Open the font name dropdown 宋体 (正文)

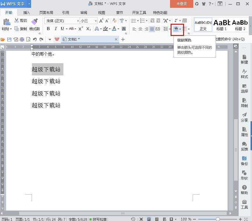78,21
